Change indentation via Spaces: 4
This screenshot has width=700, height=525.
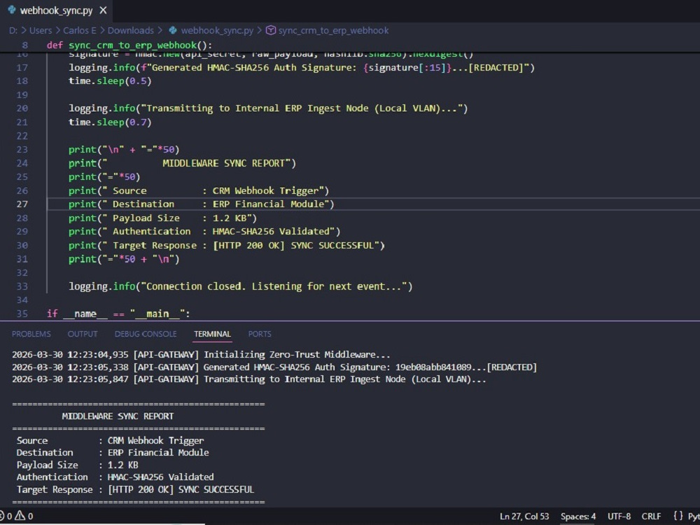pyautogui.click(x=578, y=517)
